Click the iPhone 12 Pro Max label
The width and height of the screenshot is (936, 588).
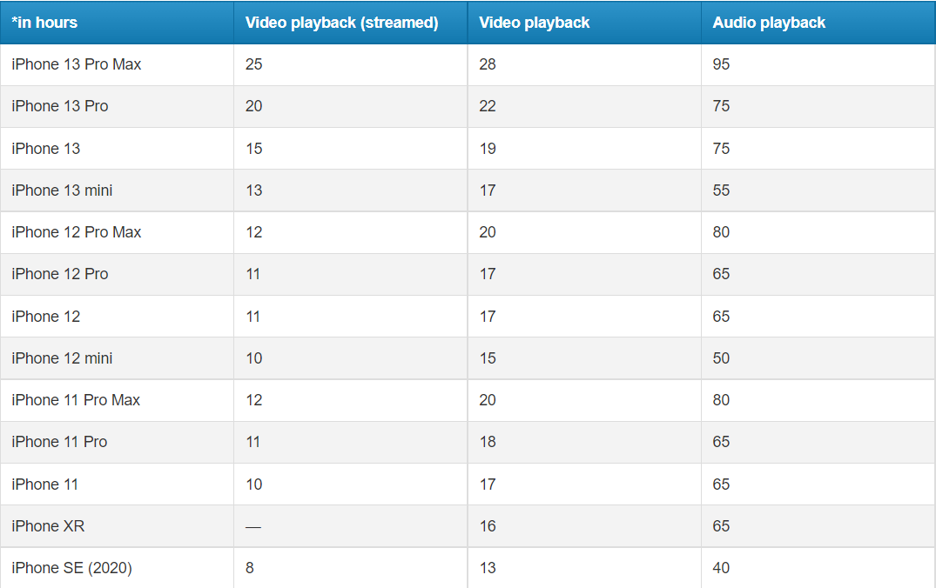pos(77,232)
